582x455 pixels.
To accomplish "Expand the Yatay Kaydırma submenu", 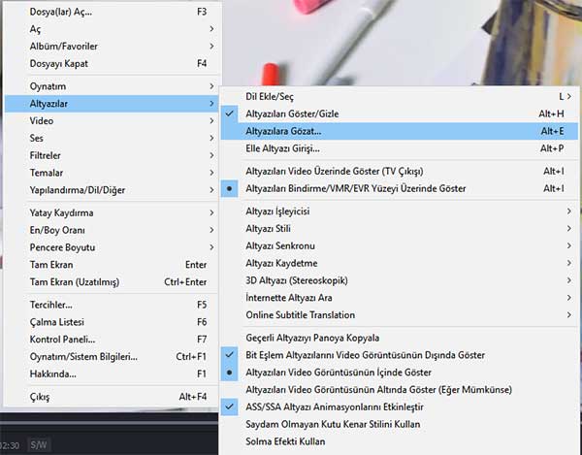I will (112, 212).
